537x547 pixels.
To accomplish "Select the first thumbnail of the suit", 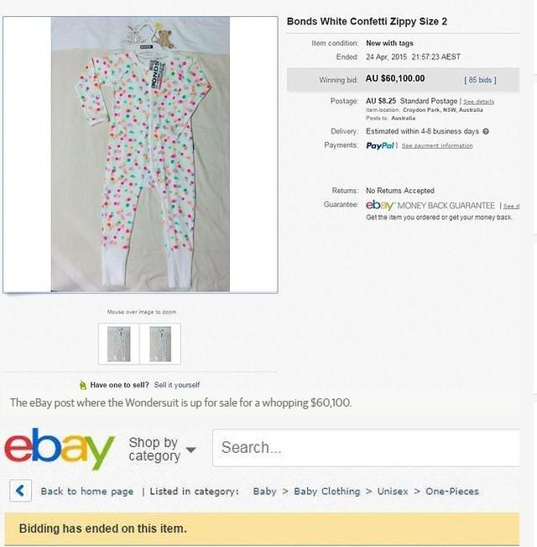I will (x=119, y=344).
